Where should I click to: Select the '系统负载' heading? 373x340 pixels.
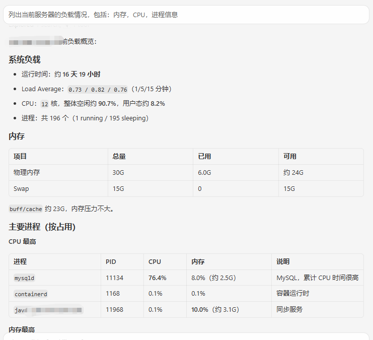25,59
